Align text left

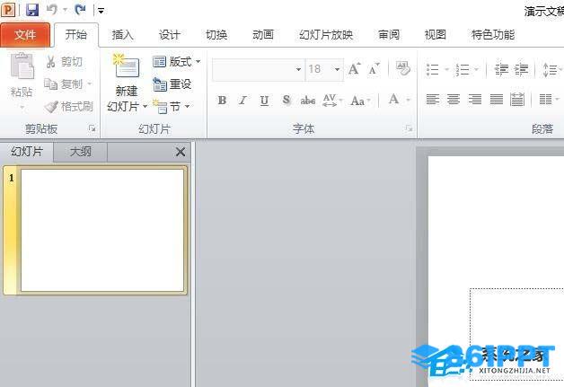pyautogui.click(x=432, y=99)
